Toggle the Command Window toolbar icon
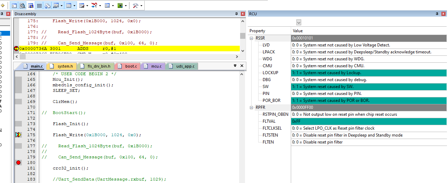The image size is (448, 183). [14, 6]
